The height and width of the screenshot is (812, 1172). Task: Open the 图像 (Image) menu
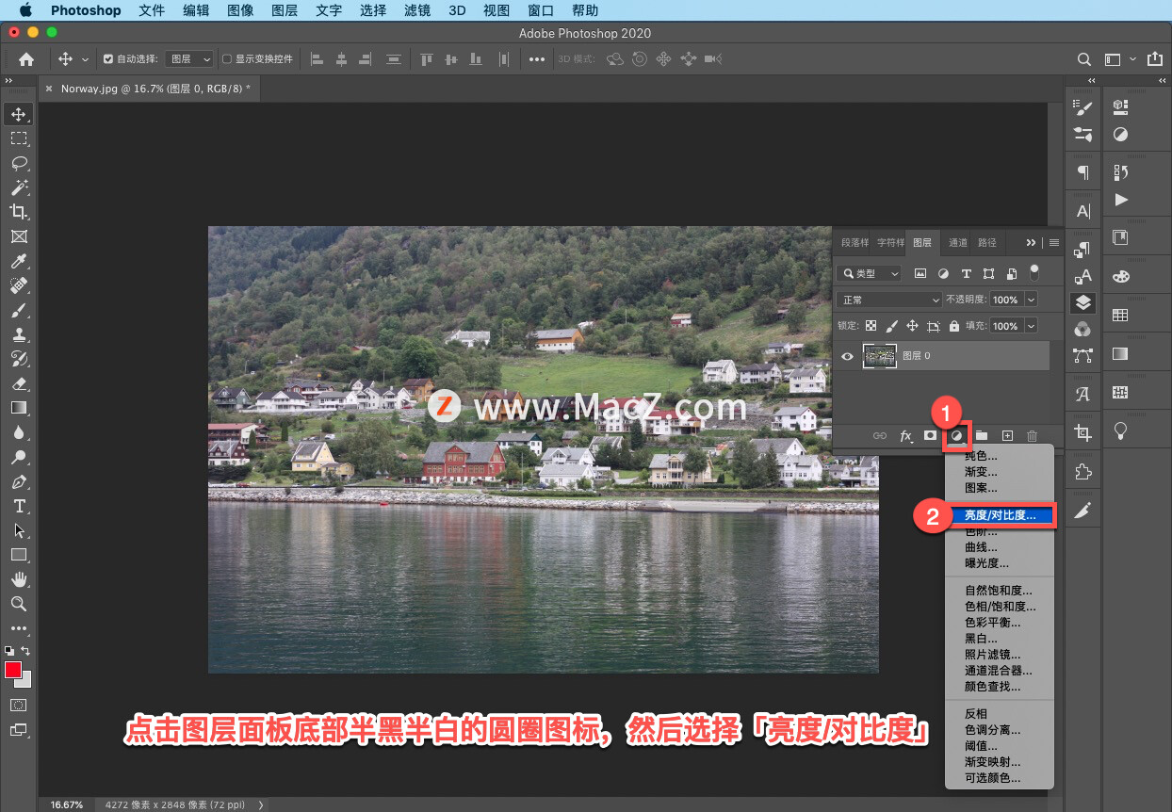pyautogui.click(x=240, y=10)
